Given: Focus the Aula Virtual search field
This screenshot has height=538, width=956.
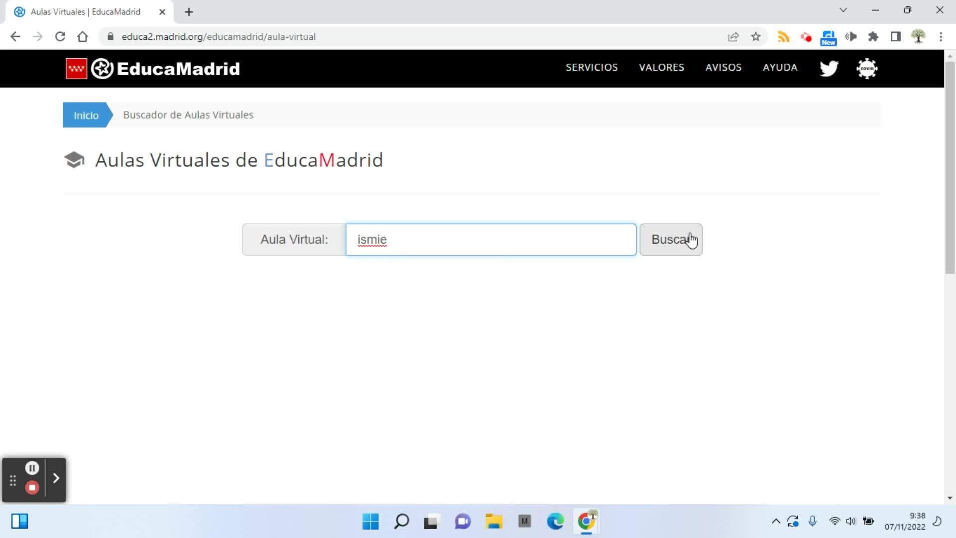Looking at the screenshot, I should [x=490, y=240].
